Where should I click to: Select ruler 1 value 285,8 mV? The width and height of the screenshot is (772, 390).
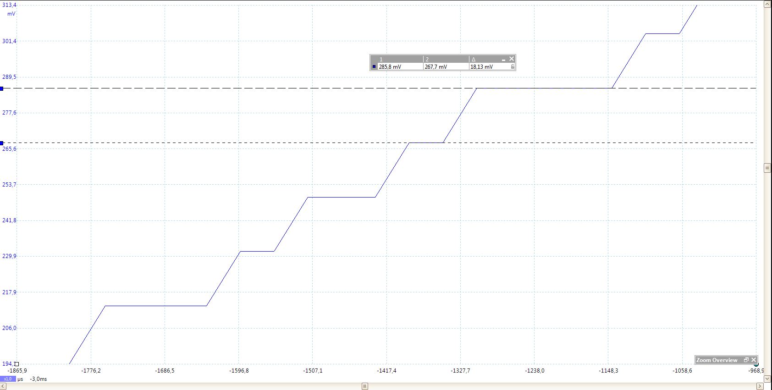coord(390,67)
